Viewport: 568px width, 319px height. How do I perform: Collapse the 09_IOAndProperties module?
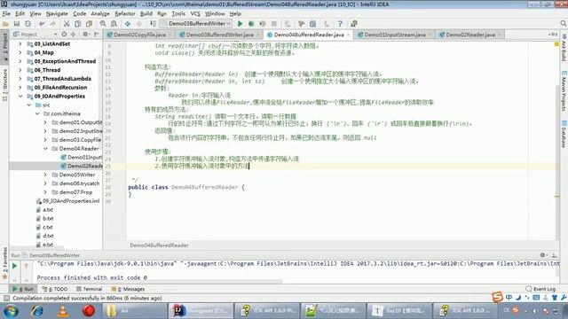coord(20,97)
